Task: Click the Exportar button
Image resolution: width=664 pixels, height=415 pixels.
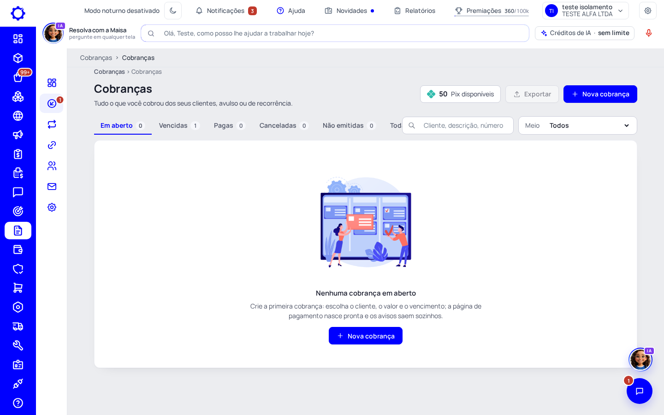Action: coord(532,94)
